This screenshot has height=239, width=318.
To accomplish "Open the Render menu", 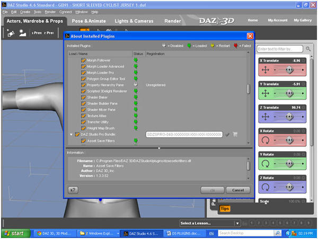I will [x=50, y=12].
